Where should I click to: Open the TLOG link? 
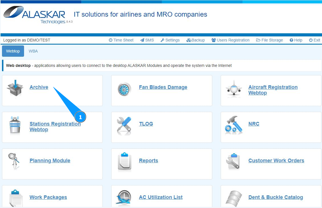tap(146, 124)
